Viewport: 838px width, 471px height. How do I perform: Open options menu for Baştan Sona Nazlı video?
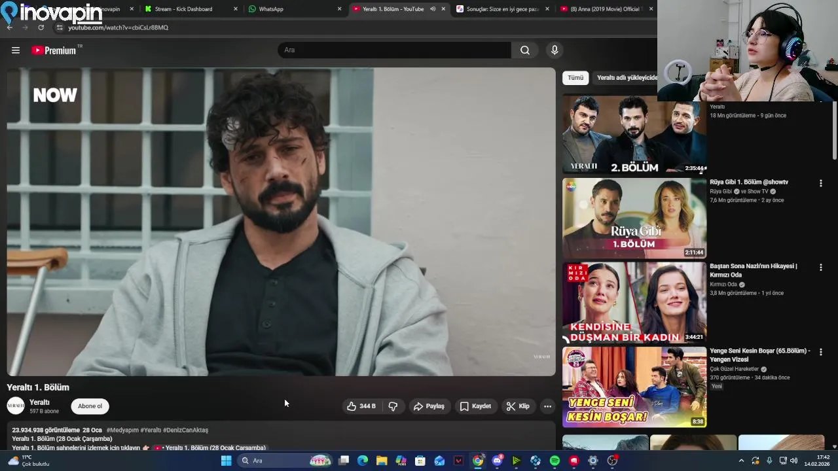[x=820, y=268]
